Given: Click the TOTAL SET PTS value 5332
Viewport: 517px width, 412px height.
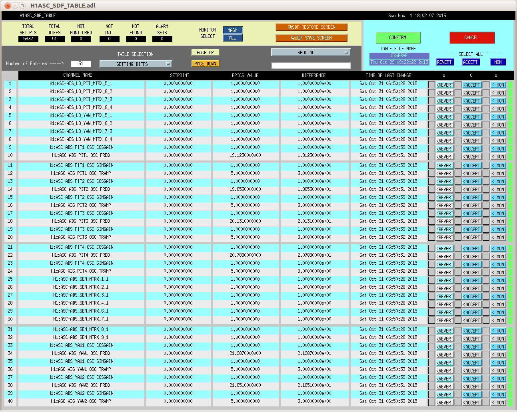Looking at the screenshot, I should click(x=28, y=39).
